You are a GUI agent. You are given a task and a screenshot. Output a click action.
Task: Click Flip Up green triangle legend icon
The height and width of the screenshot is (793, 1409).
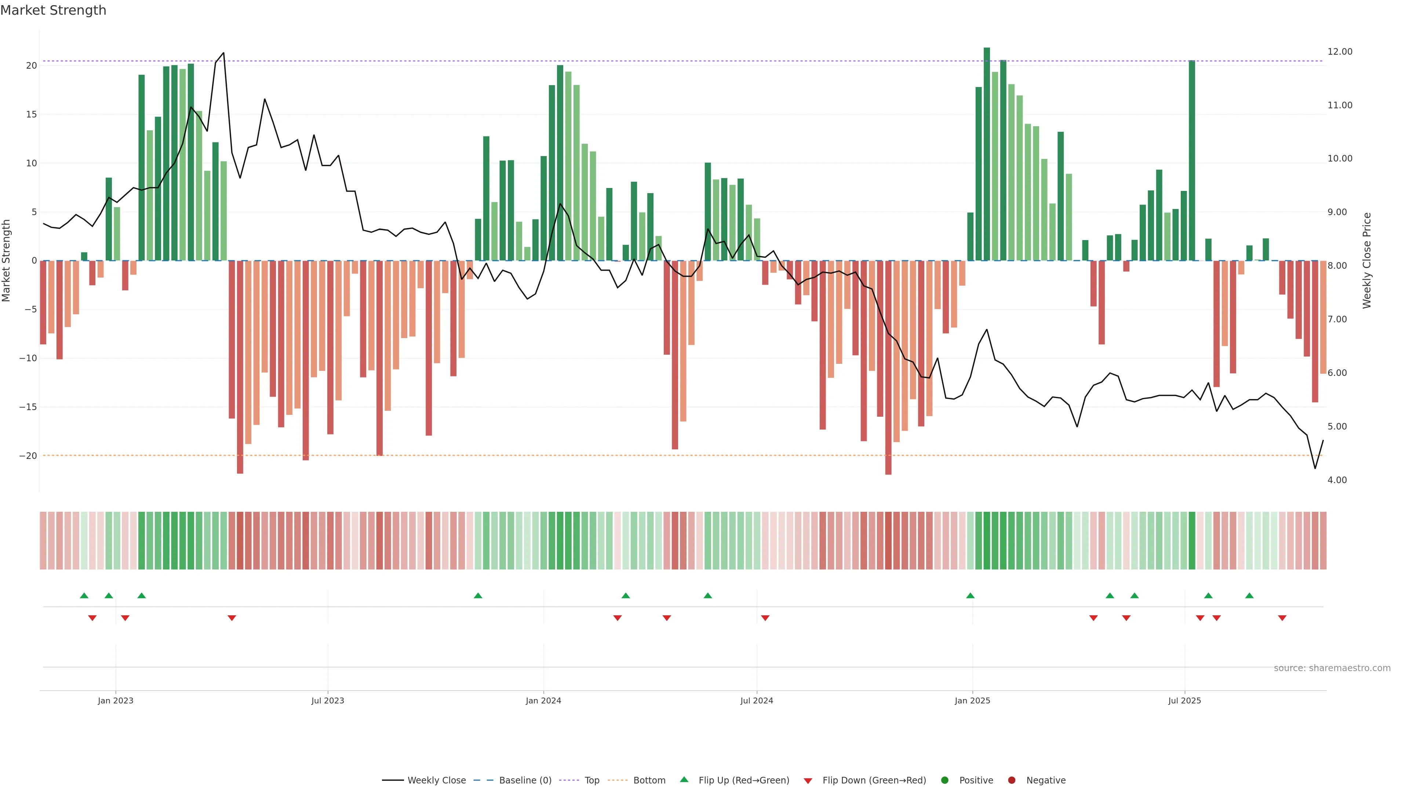684,779
